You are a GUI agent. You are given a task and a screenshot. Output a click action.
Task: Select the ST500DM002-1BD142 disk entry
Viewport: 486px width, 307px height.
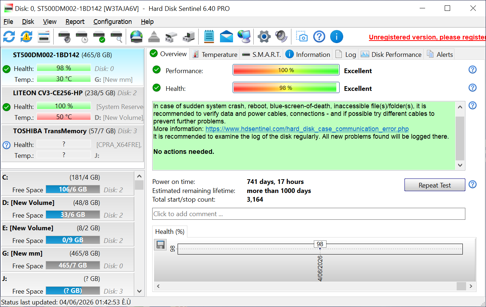click(x=72, y=67)
